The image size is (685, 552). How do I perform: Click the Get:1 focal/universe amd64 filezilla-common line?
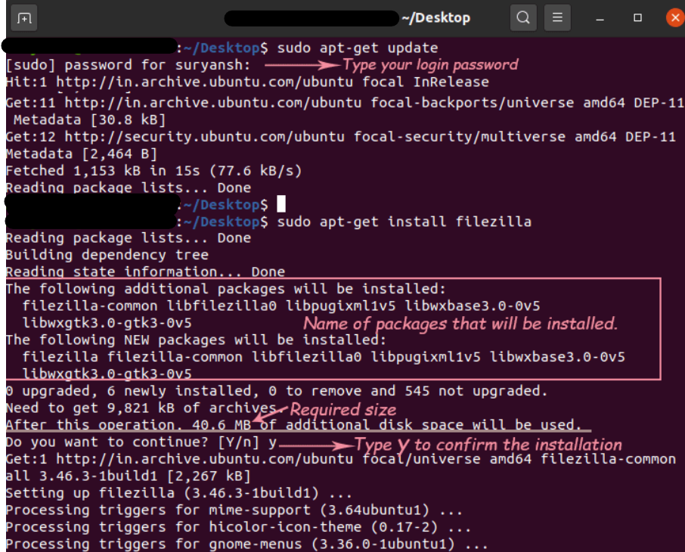click(341, 459)
